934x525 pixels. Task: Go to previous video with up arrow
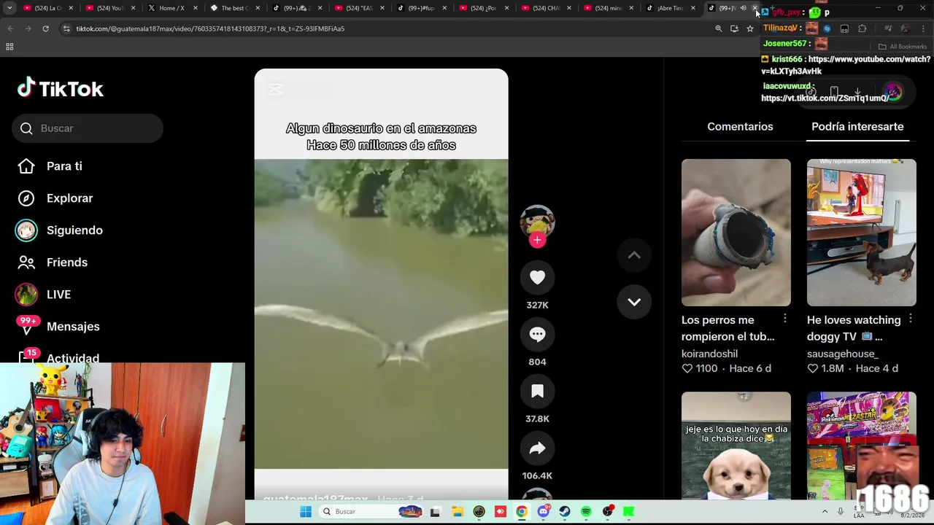click(634, 255)
